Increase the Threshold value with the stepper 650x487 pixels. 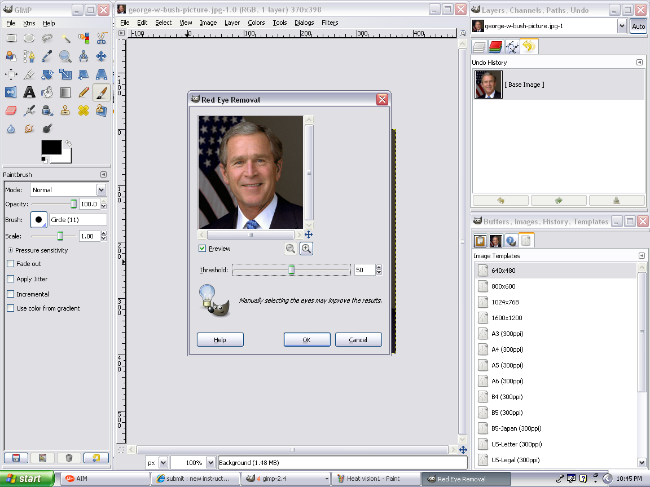tap(379, 268)
